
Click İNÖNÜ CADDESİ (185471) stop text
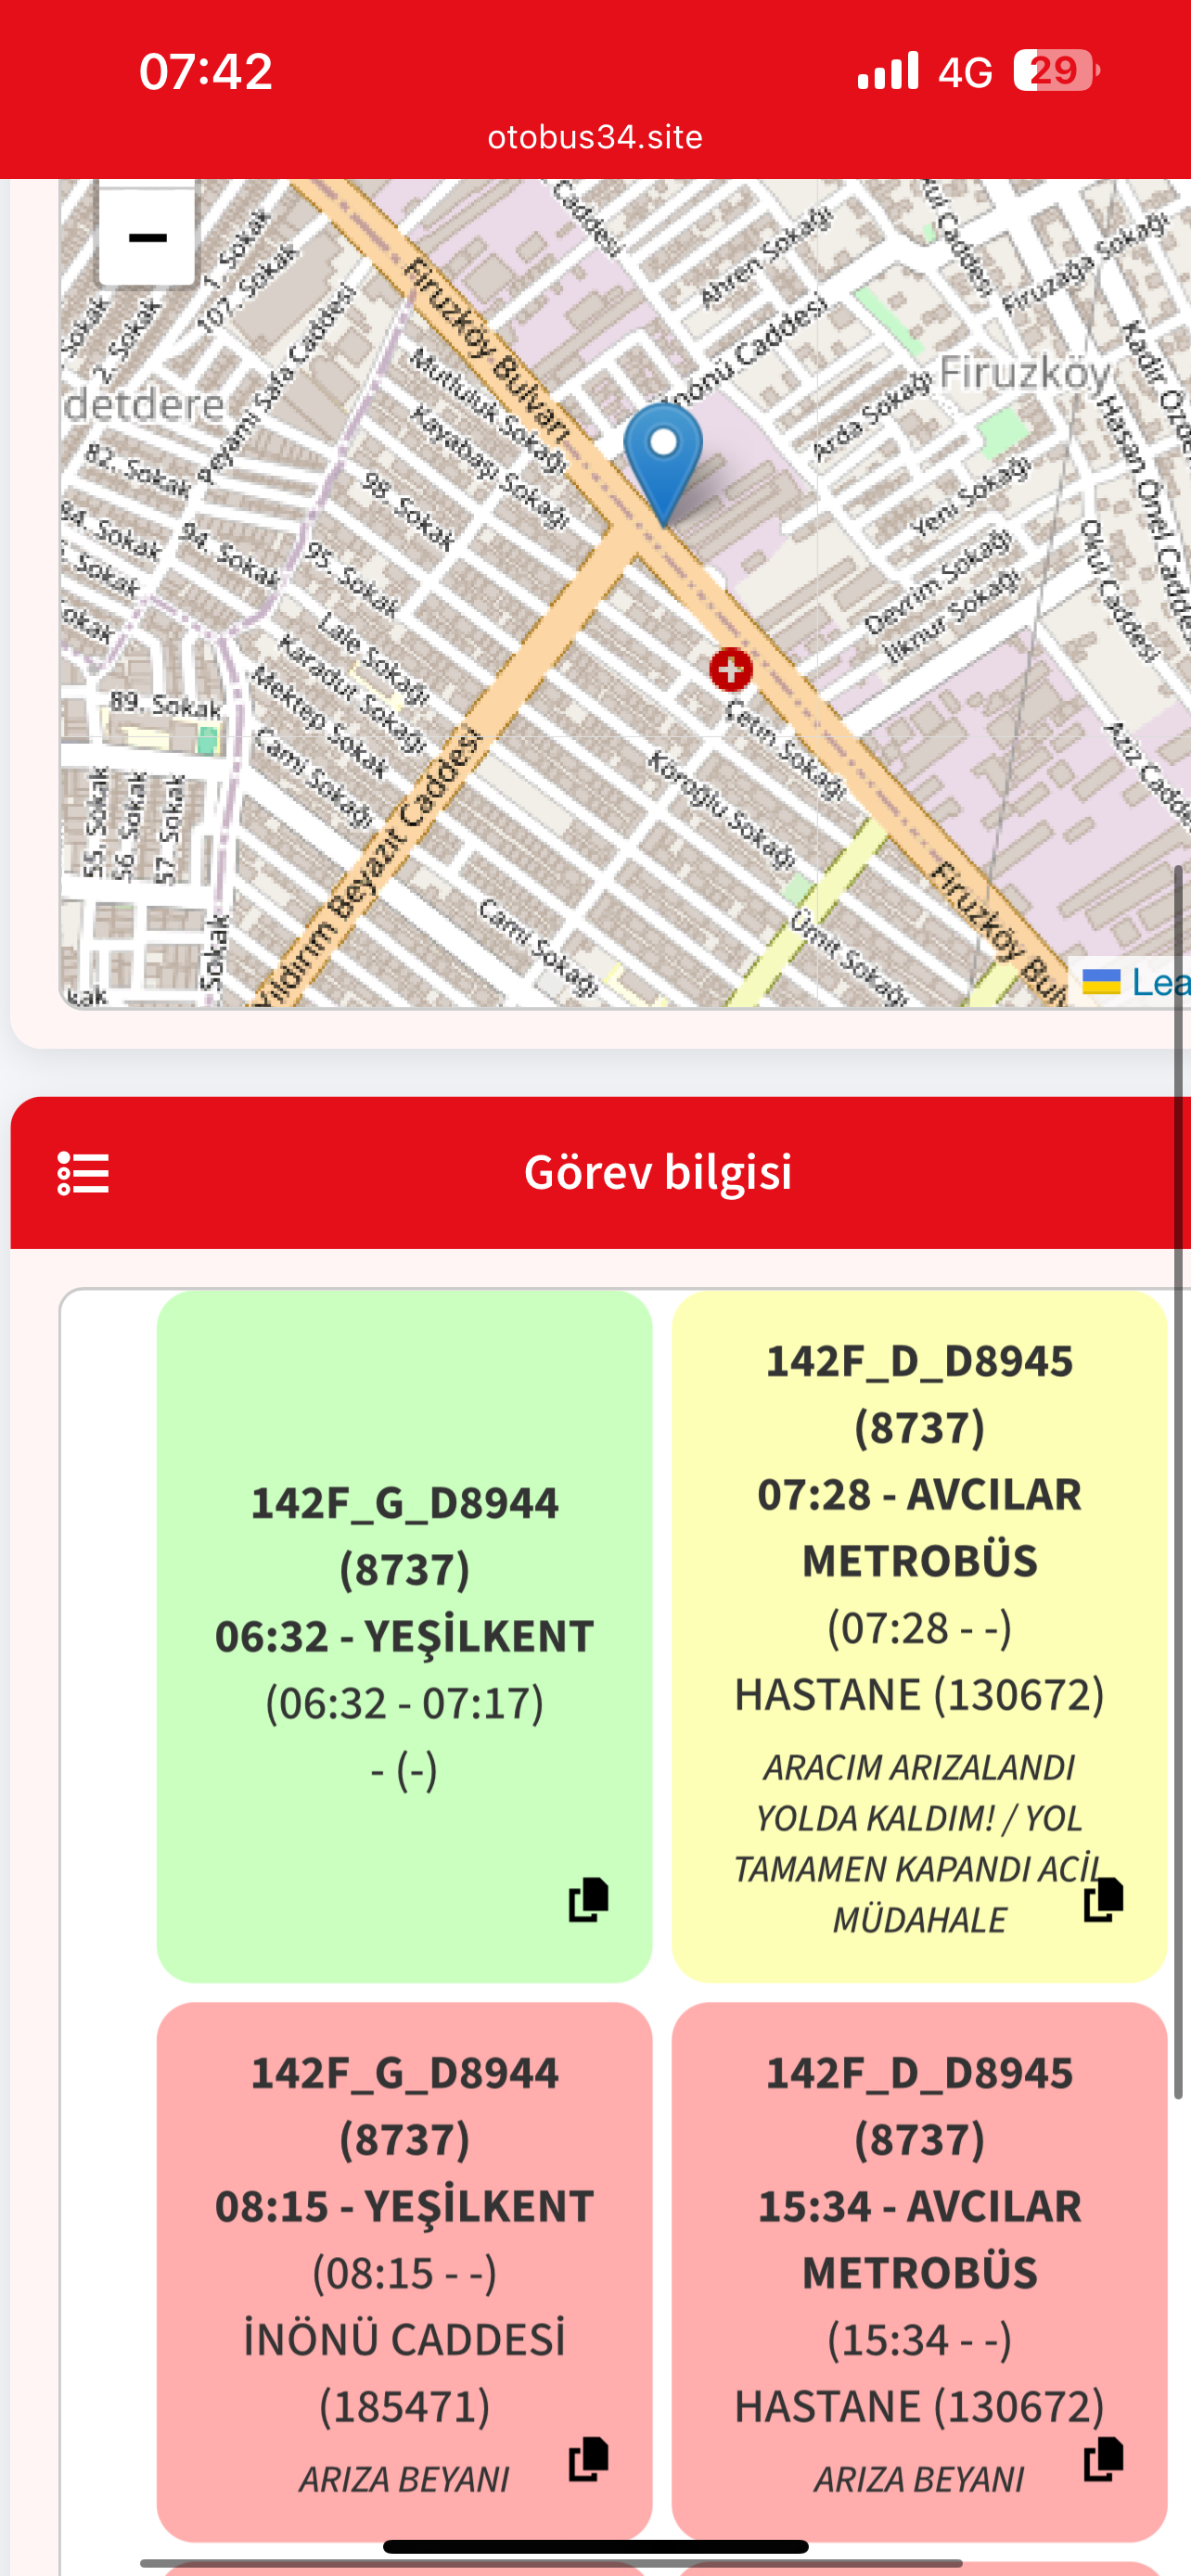405,2372
